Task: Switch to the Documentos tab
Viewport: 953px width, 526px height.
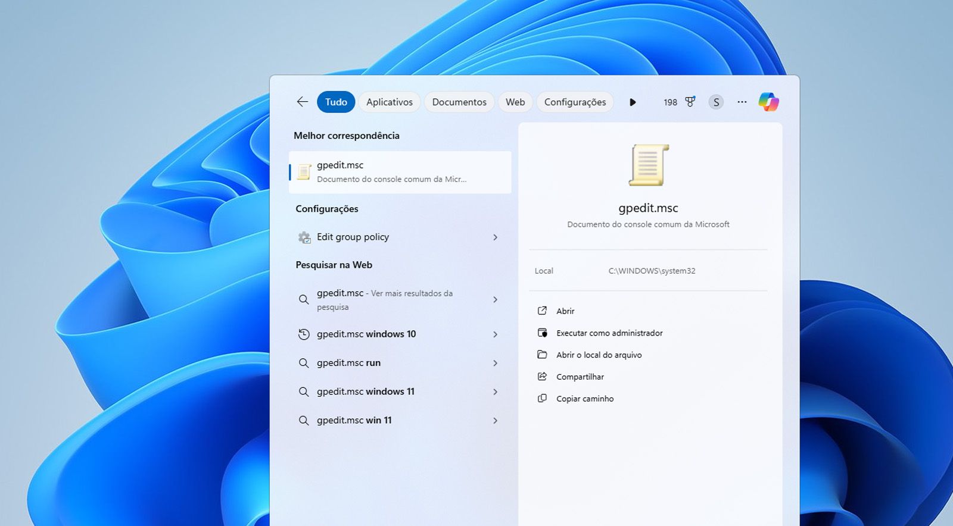Action: [x=459, y=102]
